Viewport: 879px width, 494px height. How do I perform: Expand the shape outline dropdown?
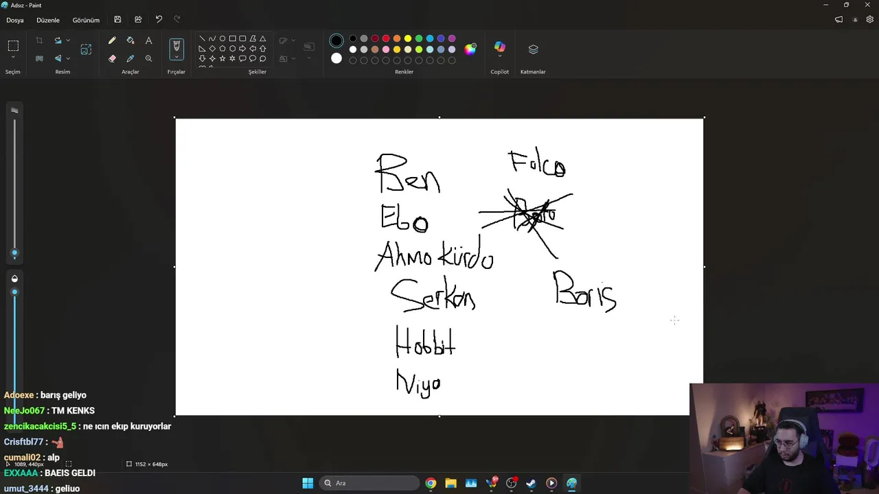293,40
